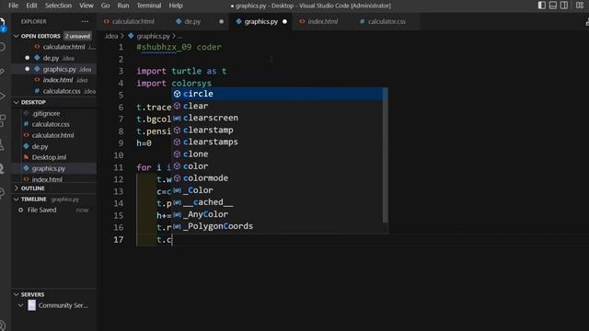Open .gitignore in Desktop folder

click(54, 113)
